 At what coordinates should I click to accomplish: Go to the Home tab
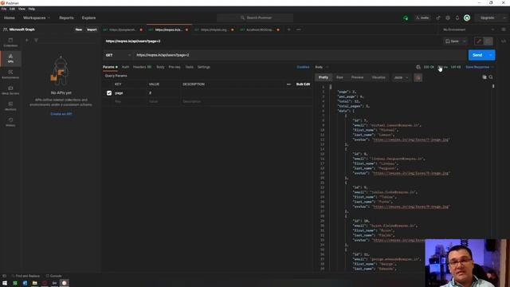[x=10, y=18]
